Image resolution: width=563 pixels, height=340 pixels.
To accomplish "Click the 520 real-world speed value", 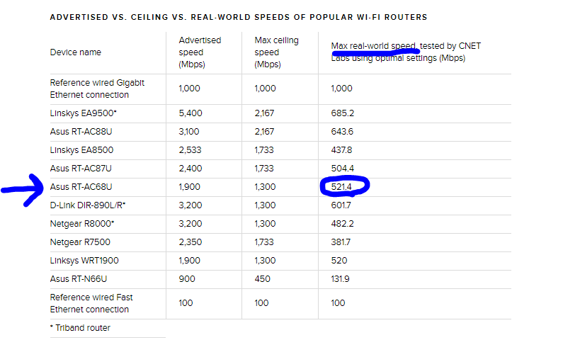I will tap(339, 261).
